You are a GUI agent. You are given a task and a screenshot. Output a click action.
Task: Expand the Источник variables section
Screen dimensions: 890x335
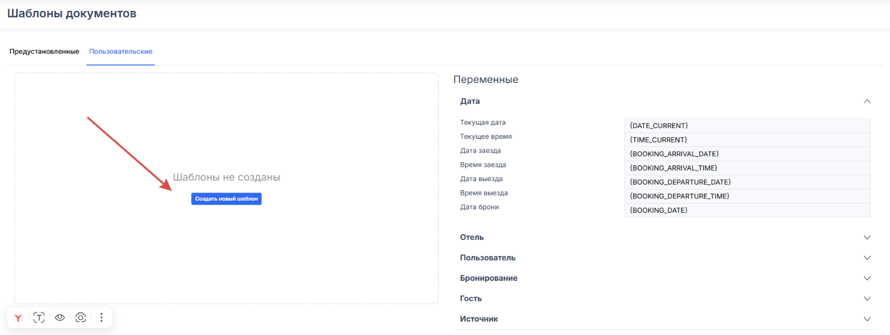(x=866, y=319)
